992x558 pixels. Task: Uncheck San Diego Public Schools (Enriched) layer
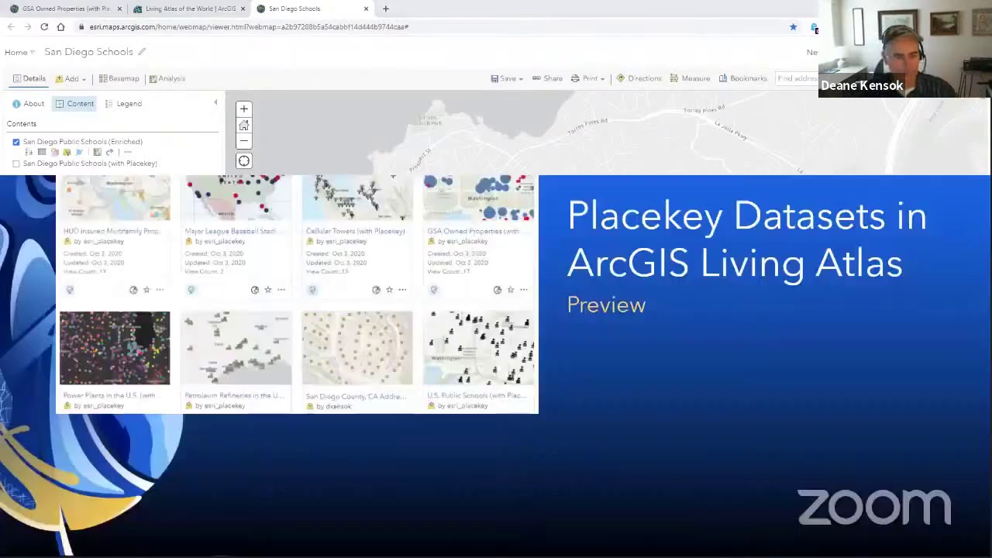point(16,143)
